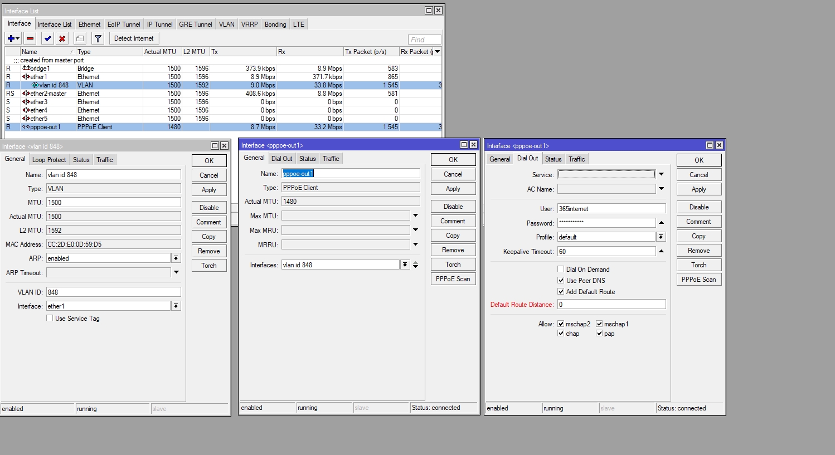Click the red X Disable icon
This screenshot has width=835, height=455.
point(62,38)
